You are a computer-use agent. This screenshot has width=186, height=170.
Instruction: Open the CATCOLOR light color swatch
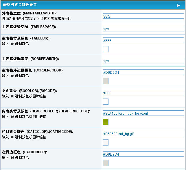click(x=106, y=142)
